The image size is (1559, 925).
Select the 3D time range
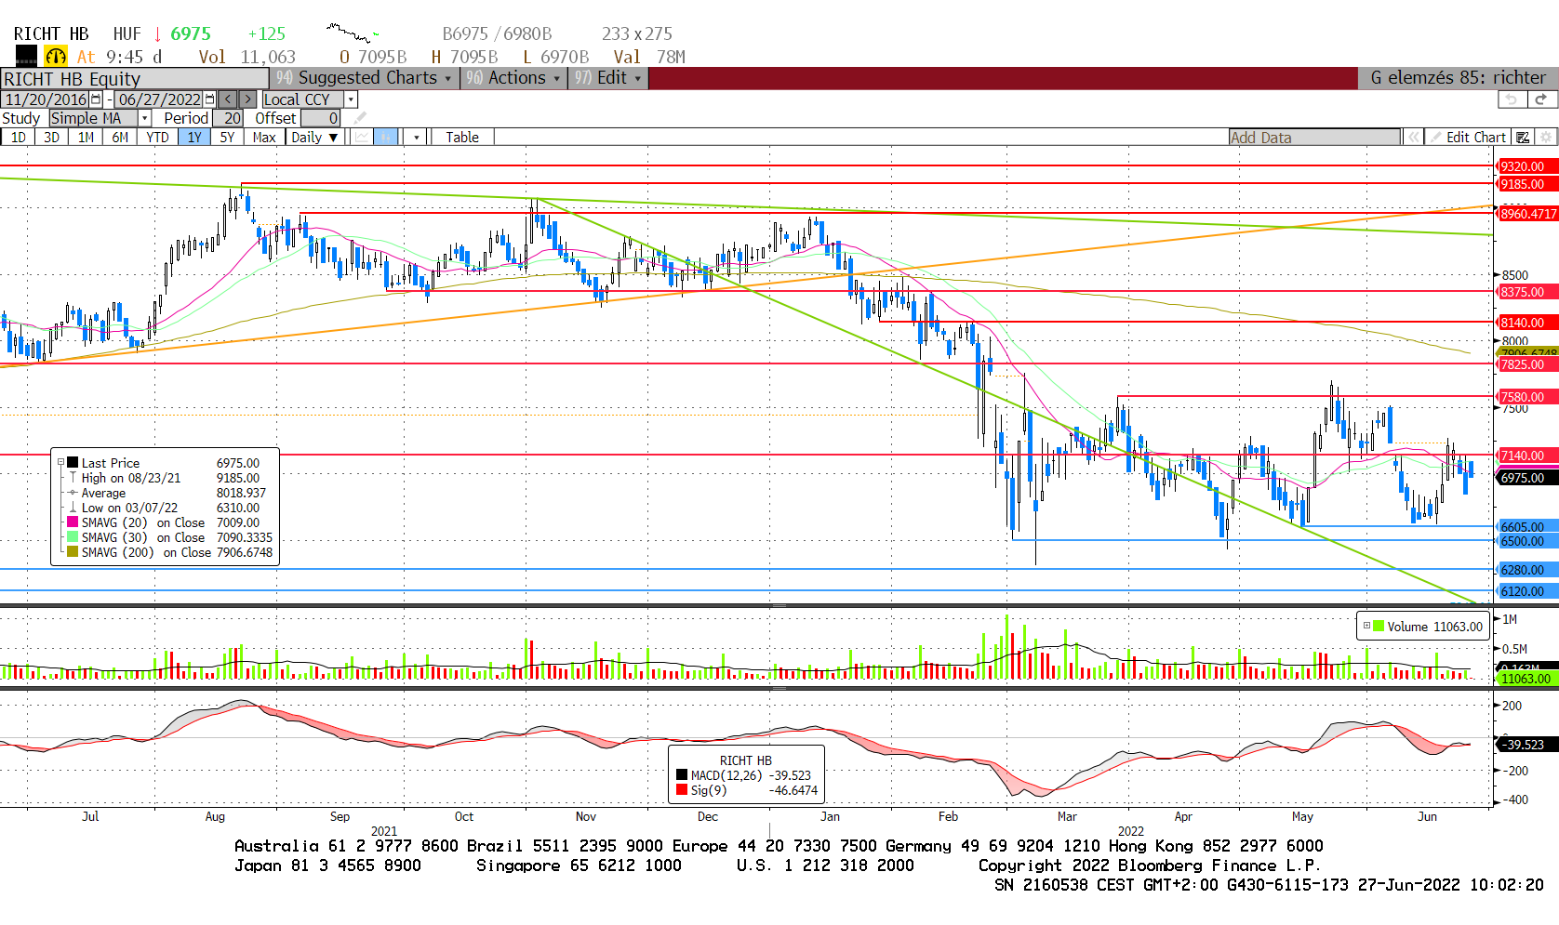pyautogui.click(x=51, y=138)
